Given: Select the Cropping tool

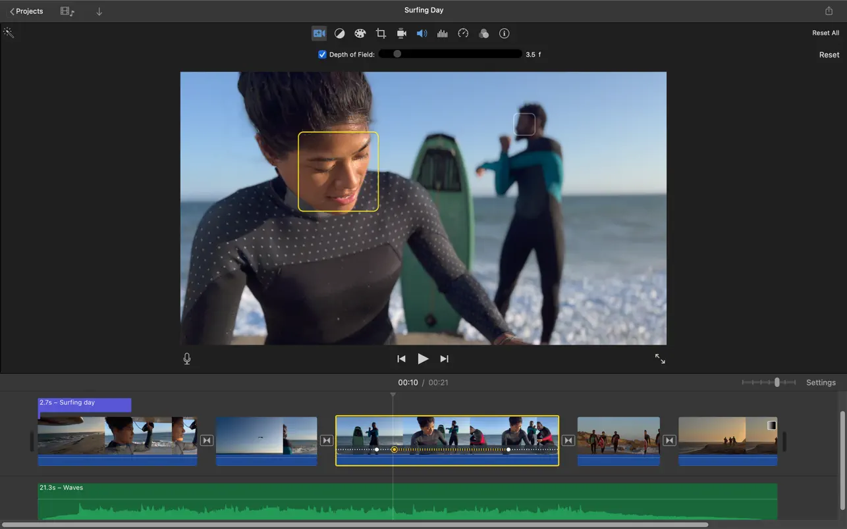Looking at the screenshot, I should coord(381,33).
